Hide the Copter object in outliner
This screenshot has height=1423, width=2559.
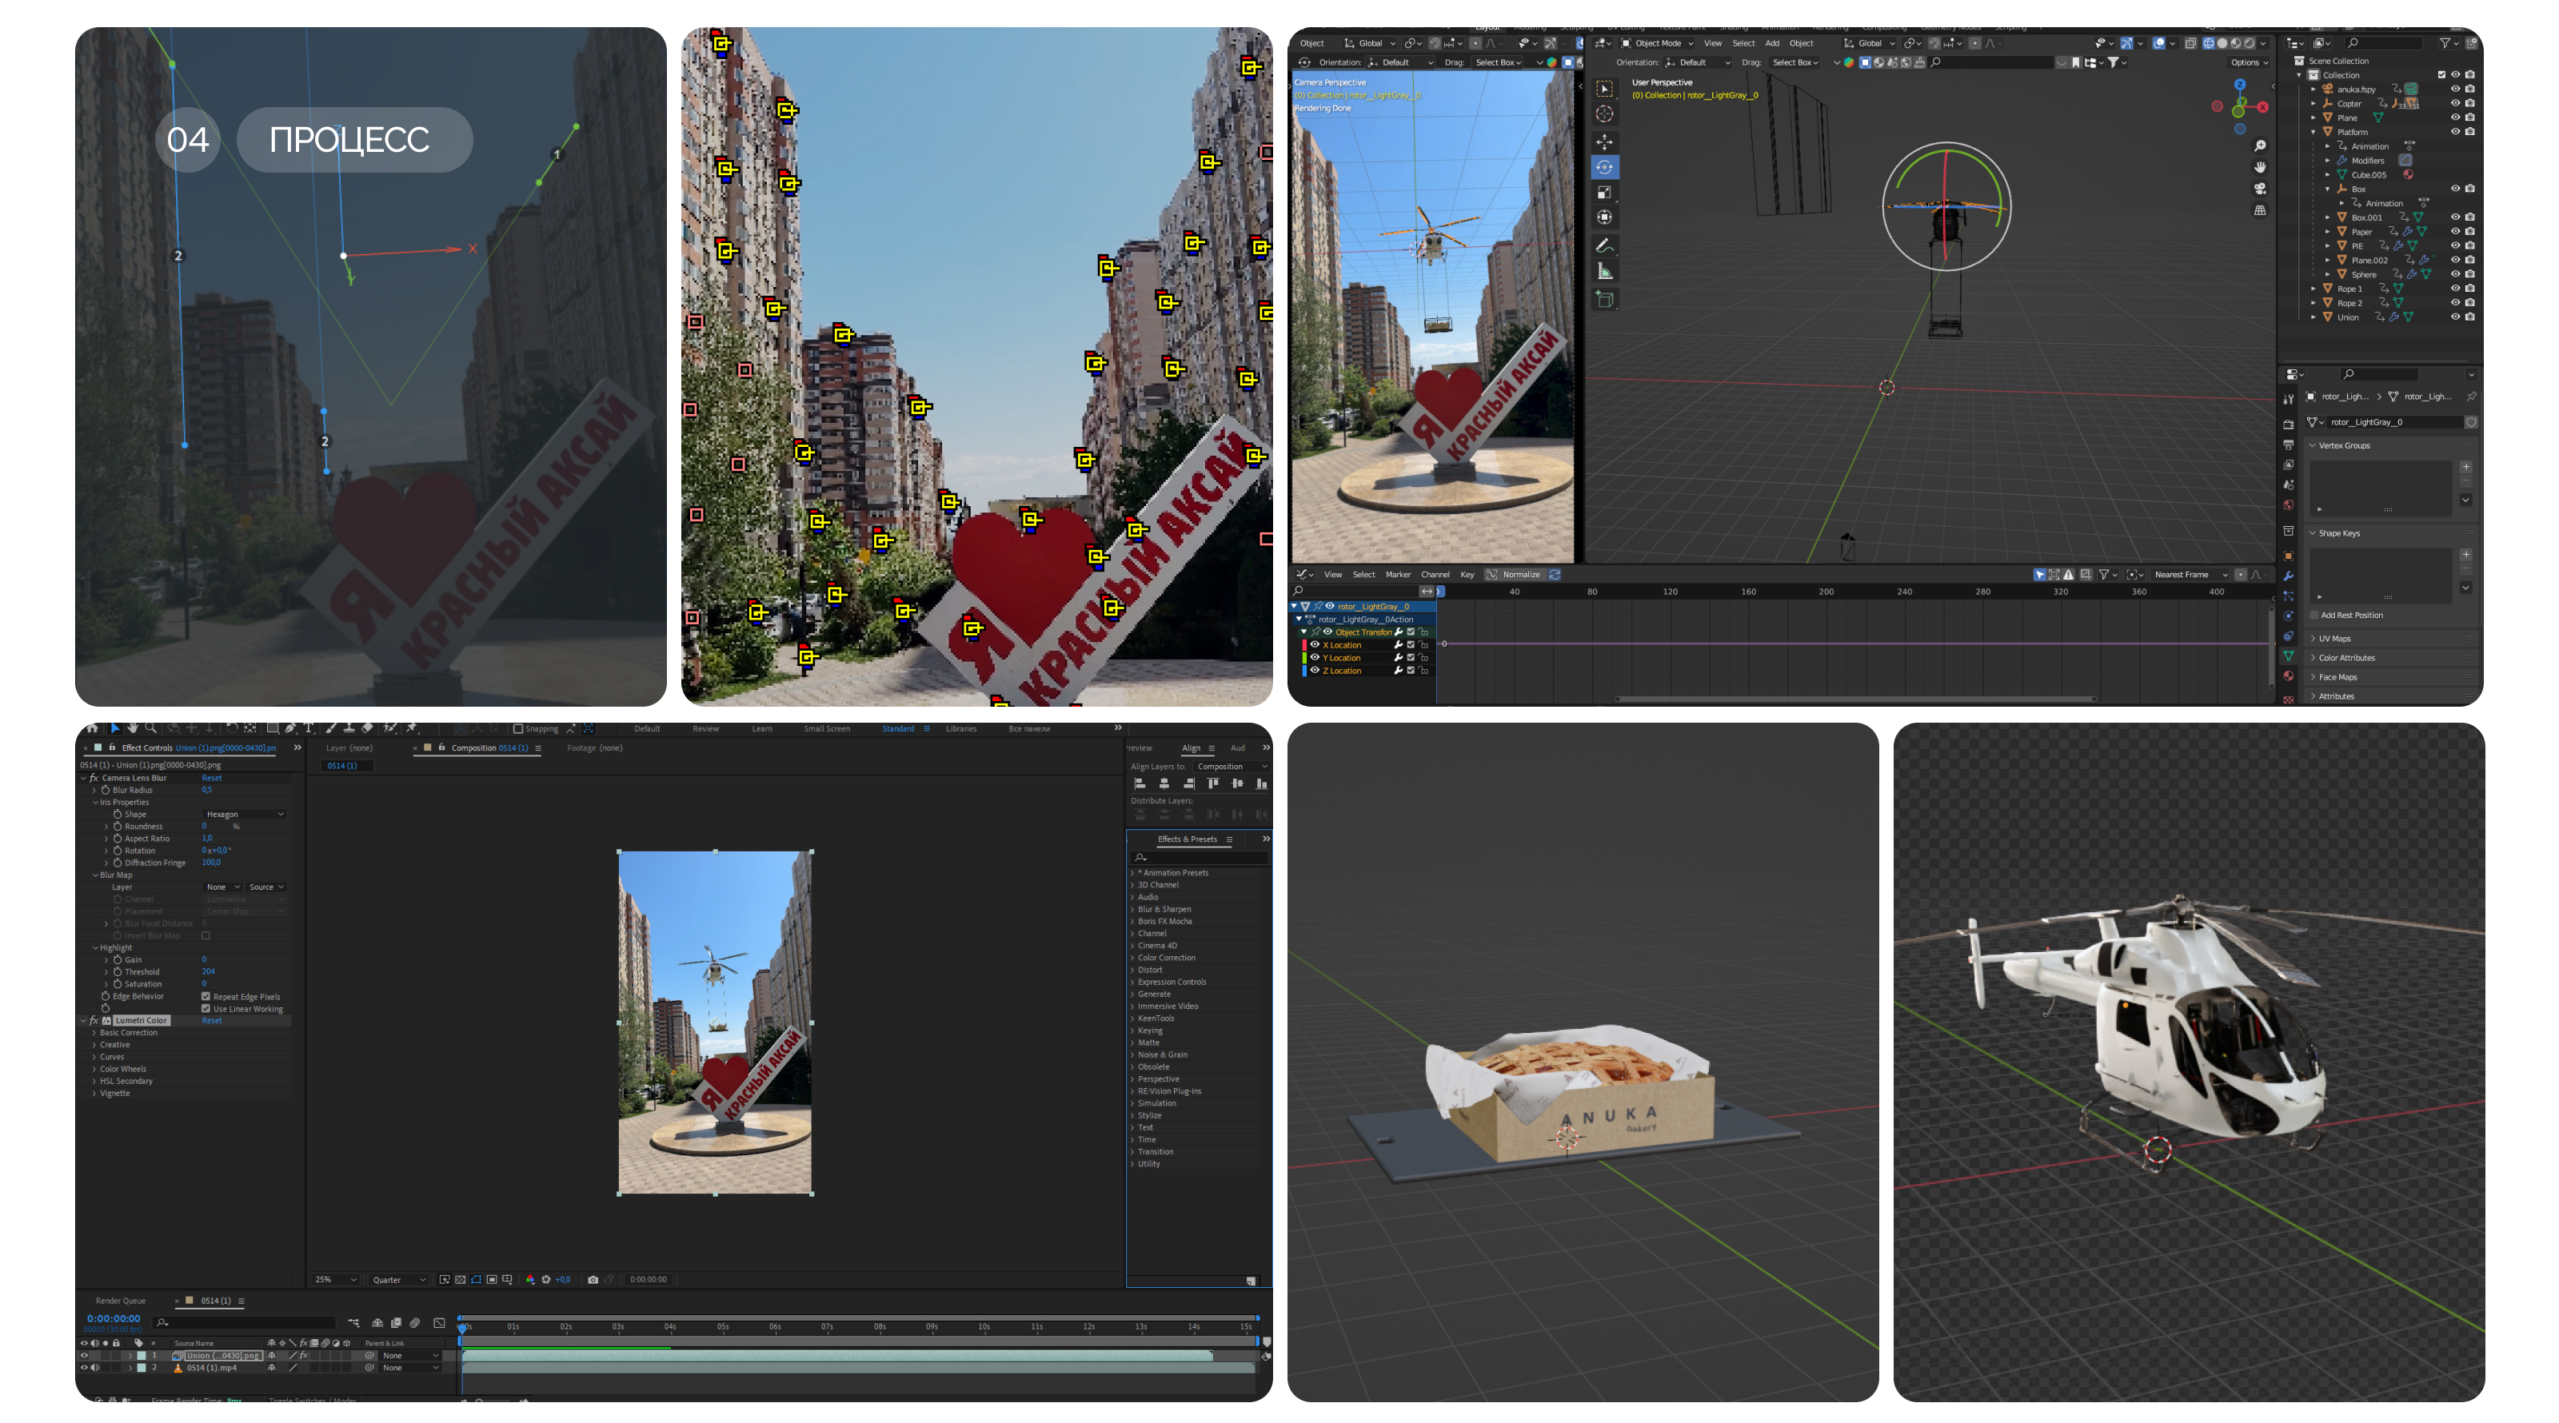pyautogui.click(x=2455, y=103)
